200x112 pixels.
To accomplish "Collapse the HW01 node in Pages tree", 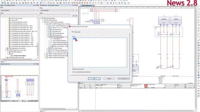I will point(6,50).
